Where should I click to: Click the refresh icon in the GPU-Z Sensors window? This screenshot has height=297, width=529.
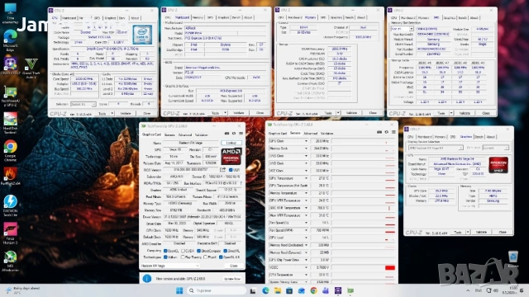(x=386, y=132)
